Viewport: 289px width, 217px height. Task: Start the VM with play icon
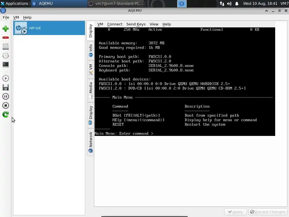(x=6, y=79)
